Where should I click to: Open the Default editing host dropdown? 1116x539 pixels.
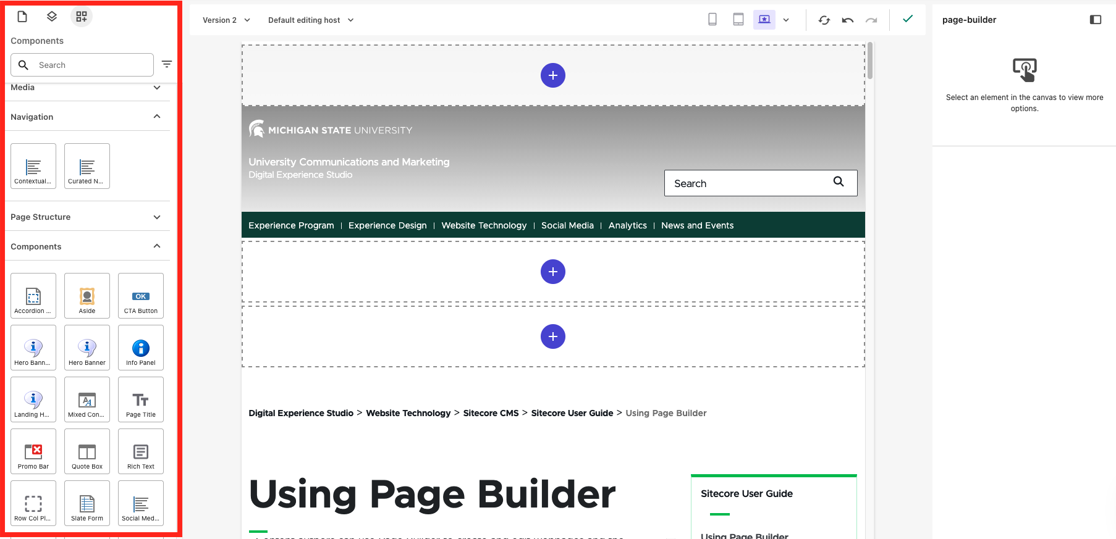click(x=311, y=20)
